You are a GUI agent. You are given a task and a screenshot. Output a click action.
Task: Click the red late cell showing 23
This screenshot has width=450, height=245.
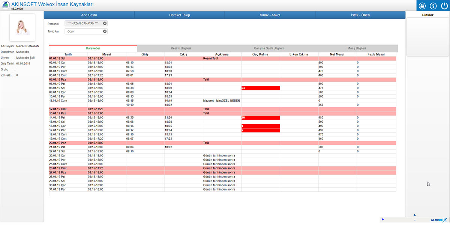[260, 88]
